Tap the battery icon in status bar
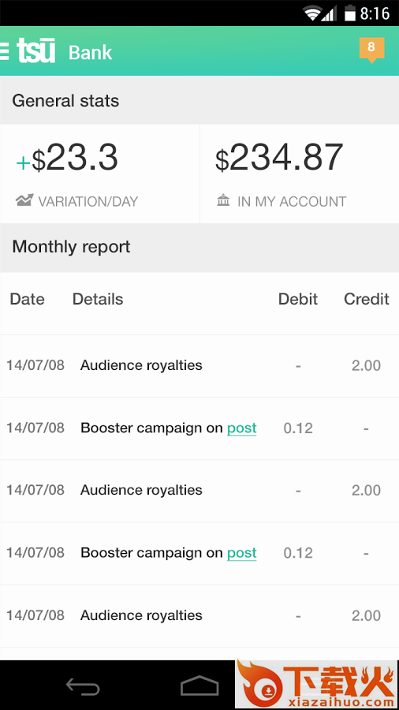Viewport: 399px width, 710px height. [349, 13]
